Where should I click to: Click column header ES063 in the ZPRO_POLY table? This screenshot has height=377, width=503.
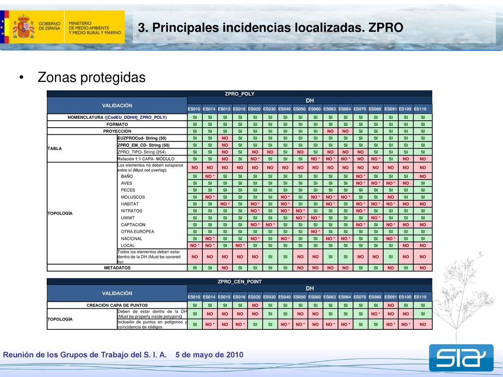[330, 109]
